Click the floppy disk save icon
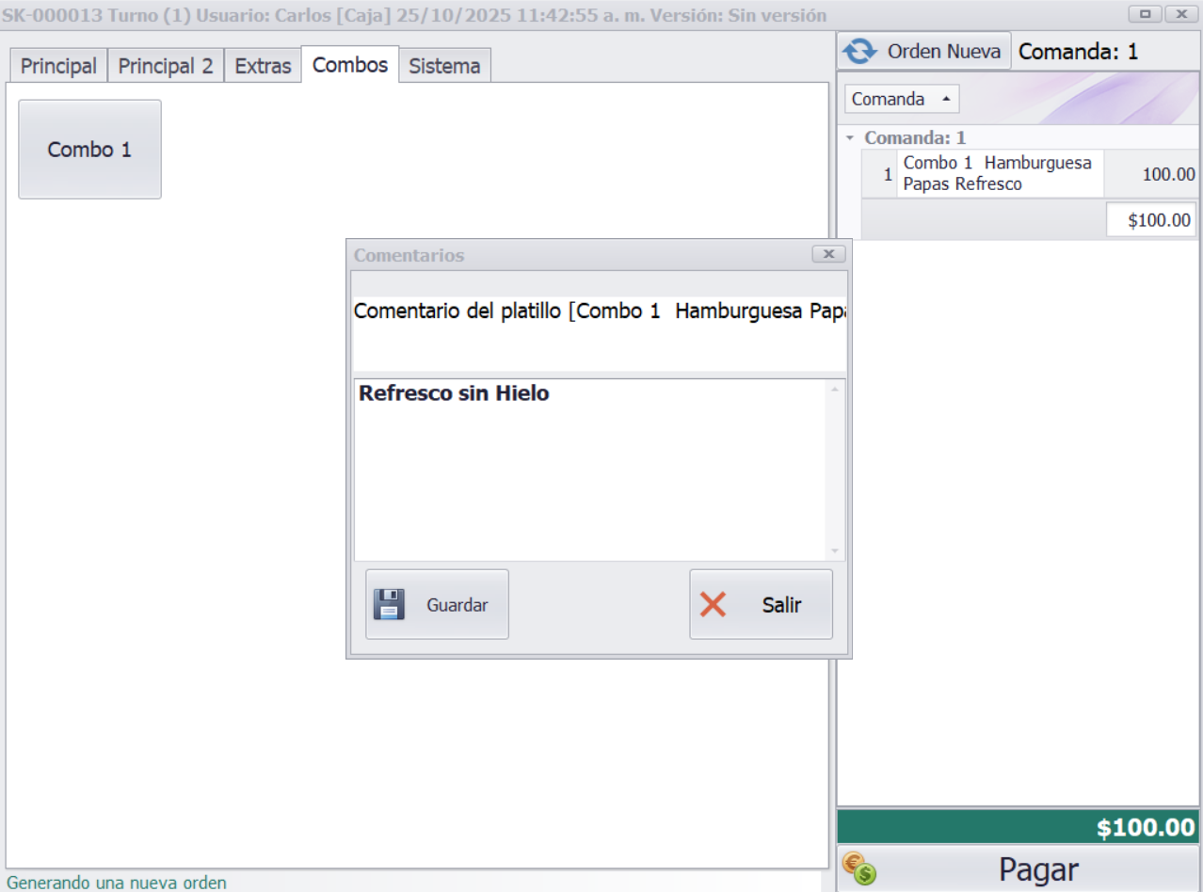Image resolution: width=1203 pixels, height=892 pixels. point(389,604)
